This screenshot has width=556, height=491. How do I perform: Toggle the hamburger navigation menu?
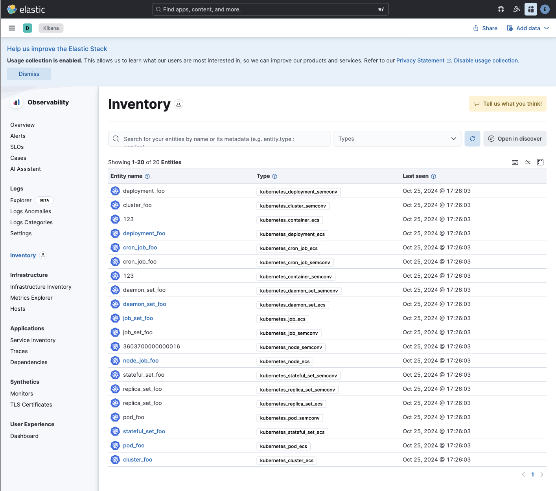point(12,28)
